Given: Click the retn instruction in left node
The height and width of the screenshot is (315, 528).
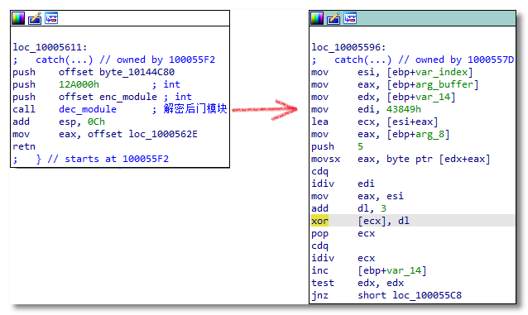Looking at the screenshot, I should click(x=24, y=146).
